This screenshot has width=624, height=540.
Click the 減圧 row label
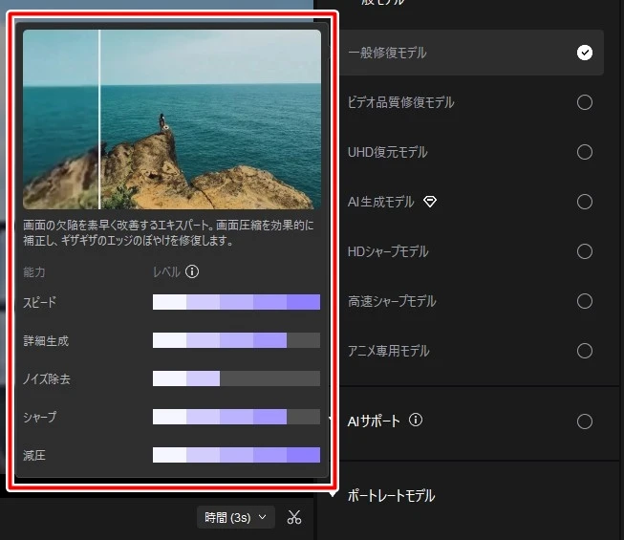34,455
